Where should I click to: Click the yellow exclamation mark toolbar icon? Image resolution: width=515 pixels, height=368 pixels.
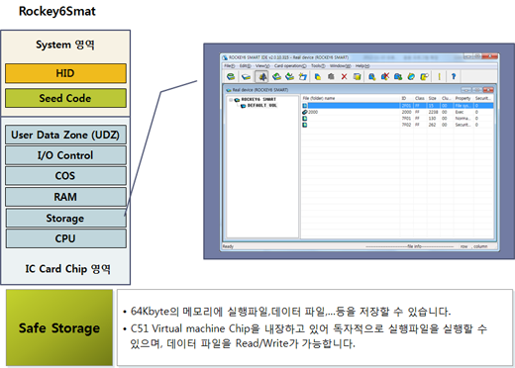tap(439, 76)
